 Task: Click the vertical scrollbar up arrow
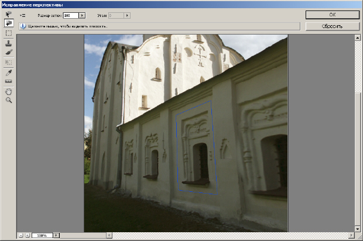point(357,38)
